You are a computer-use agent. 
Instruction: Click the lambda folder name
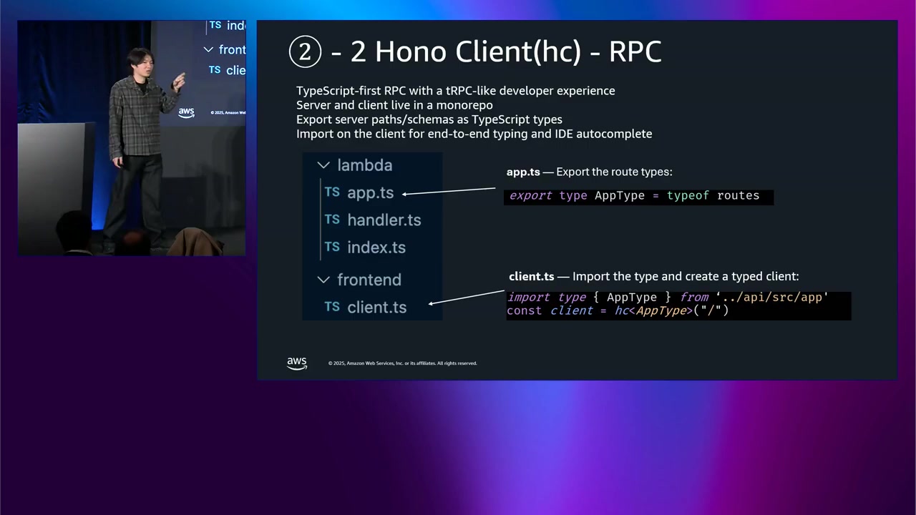coord(365,165)
